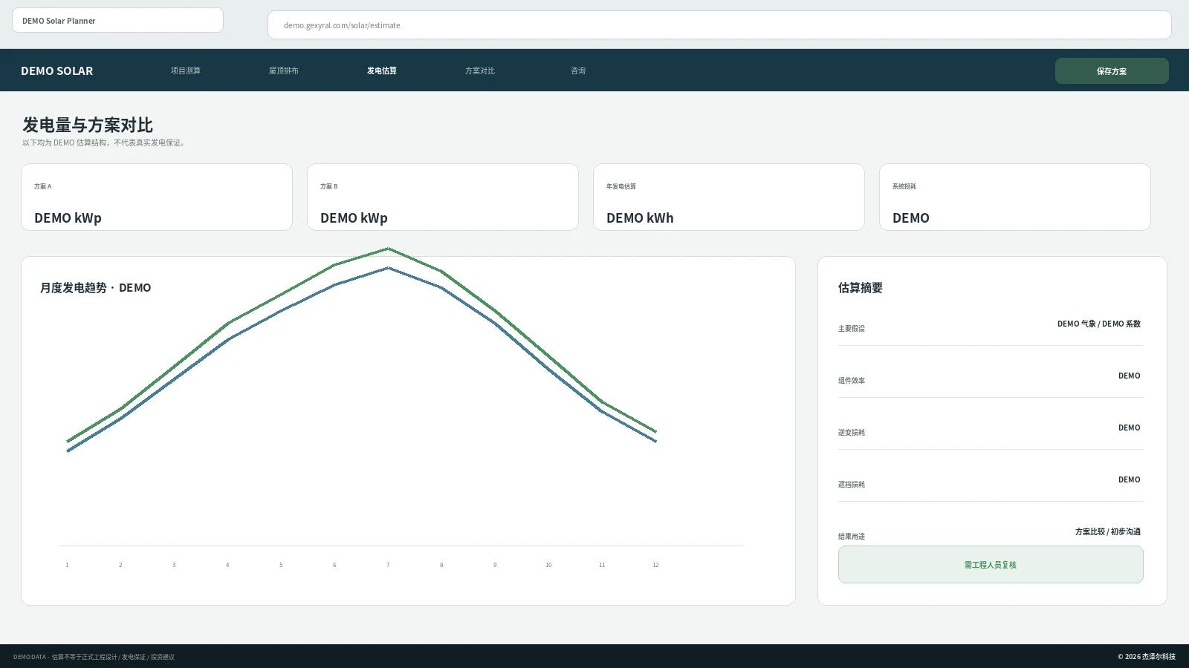Open the 方案 A capacity card

tap(157, 197)
